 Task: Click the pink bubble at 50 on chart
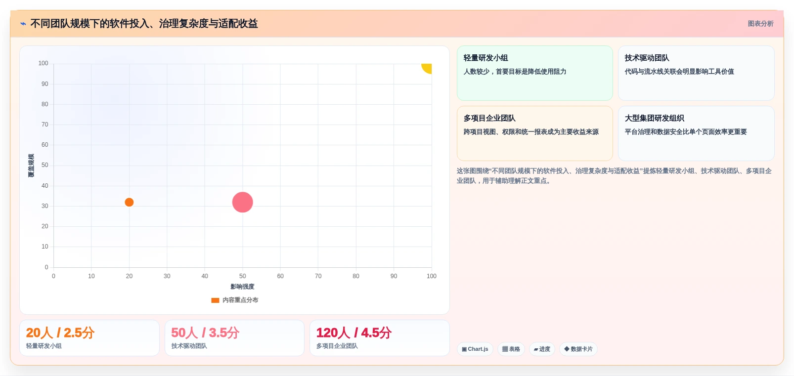[x=242, y=202]
